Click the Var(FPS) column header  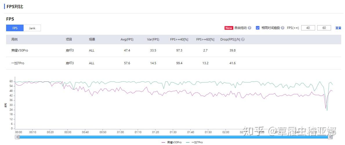coord(153,39)
